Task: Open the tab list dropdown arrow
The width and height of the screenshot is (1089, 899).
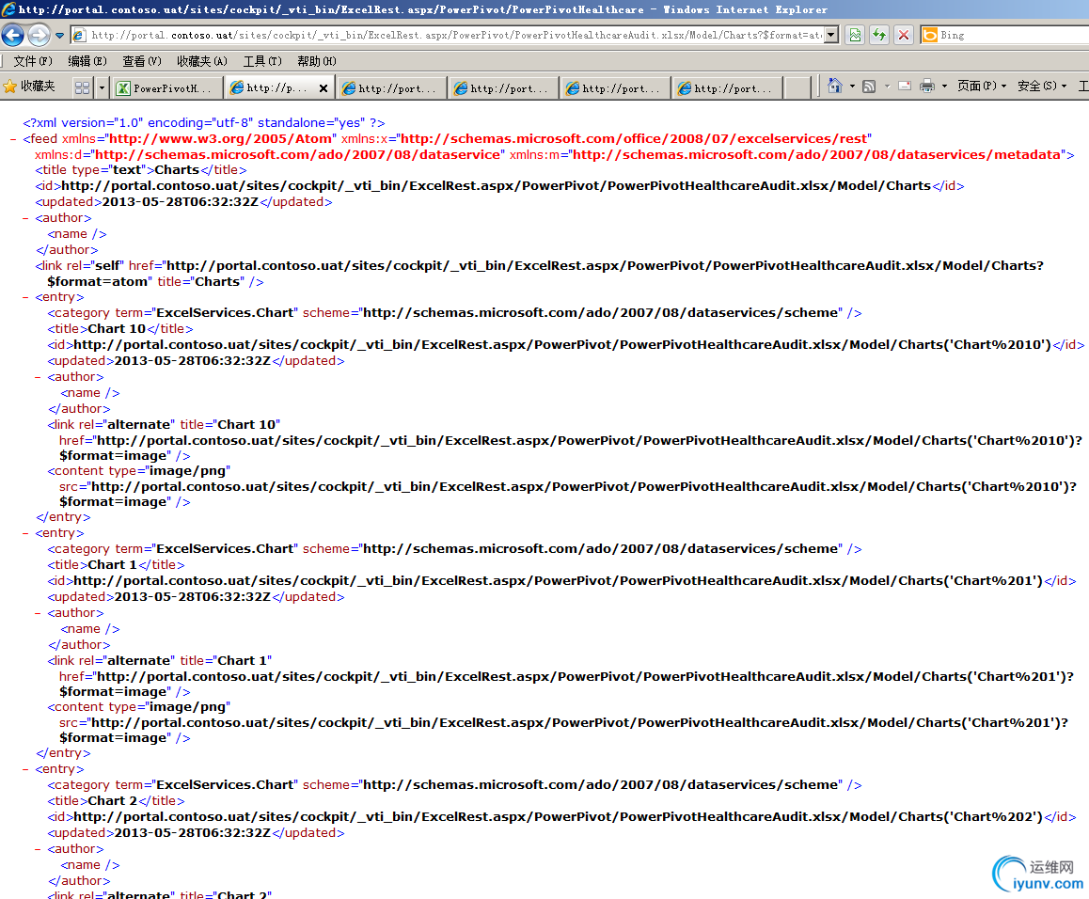Action: [103, 87]
